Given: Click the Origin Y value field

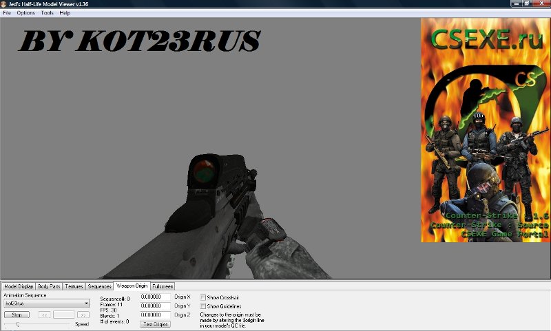Looking at the screenshot, I should 155,306.
